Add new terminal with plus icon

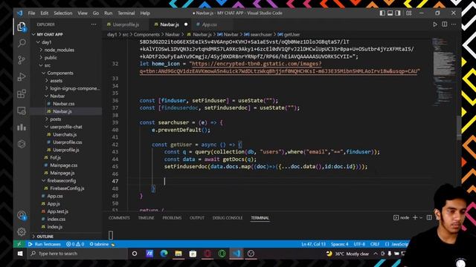tap(415, 217)
